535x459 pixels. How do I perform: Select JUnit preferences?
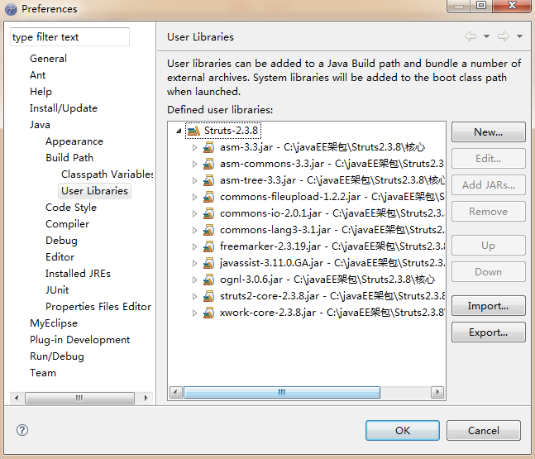point(57,290)
